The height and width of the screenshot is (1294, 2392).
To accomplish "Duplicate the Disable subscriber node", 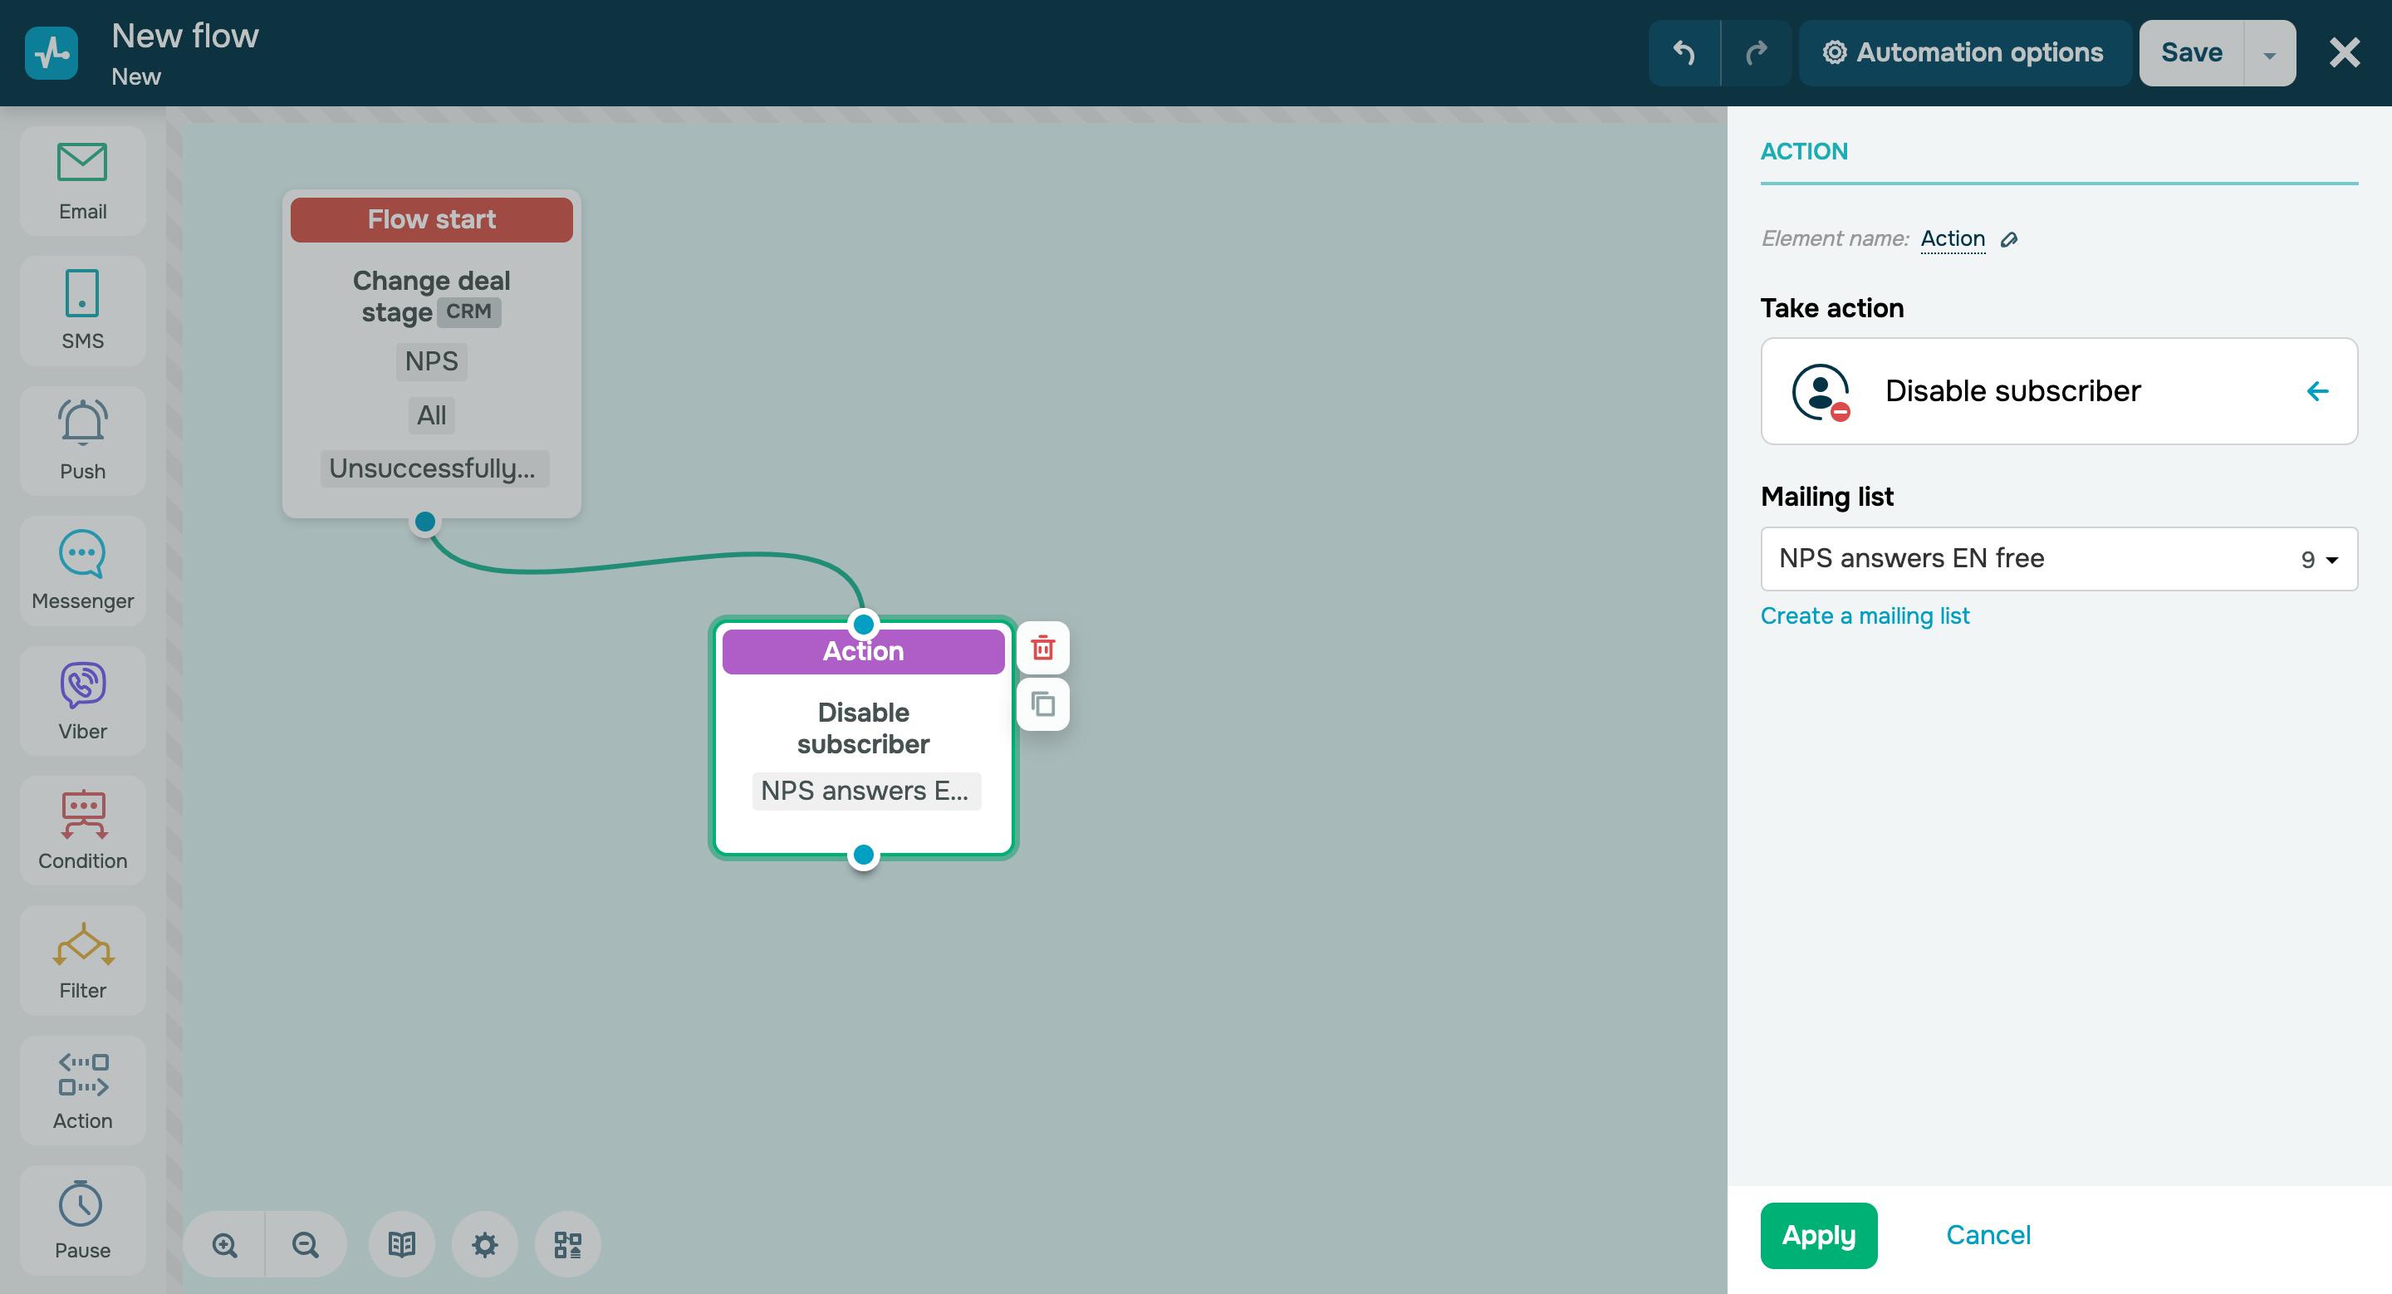I will tap(1043, 704).
